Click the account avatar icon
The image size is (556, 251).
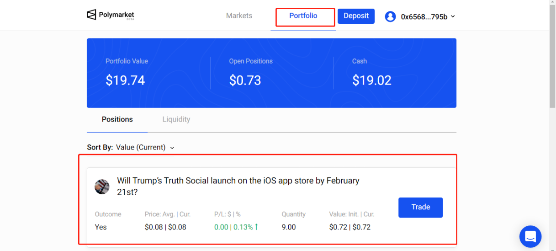pos(390,16)
